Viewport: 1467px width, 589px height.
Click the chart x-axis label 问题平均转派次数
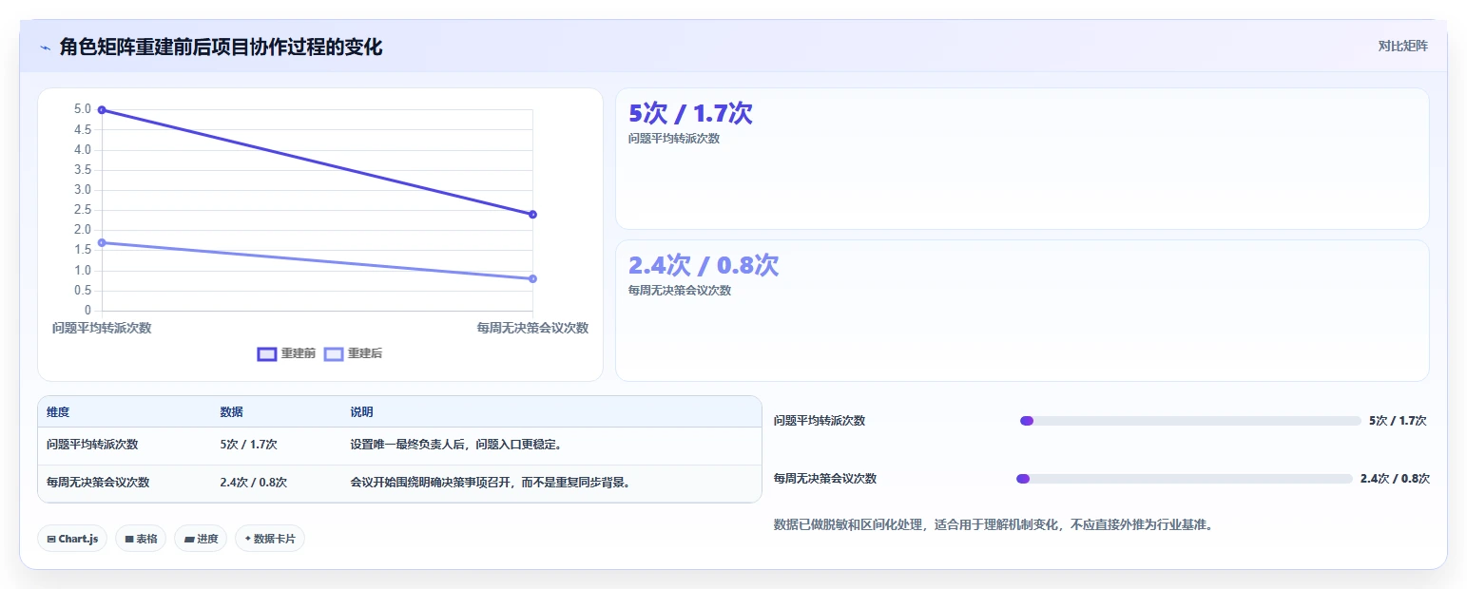click(x=102, y=328)
